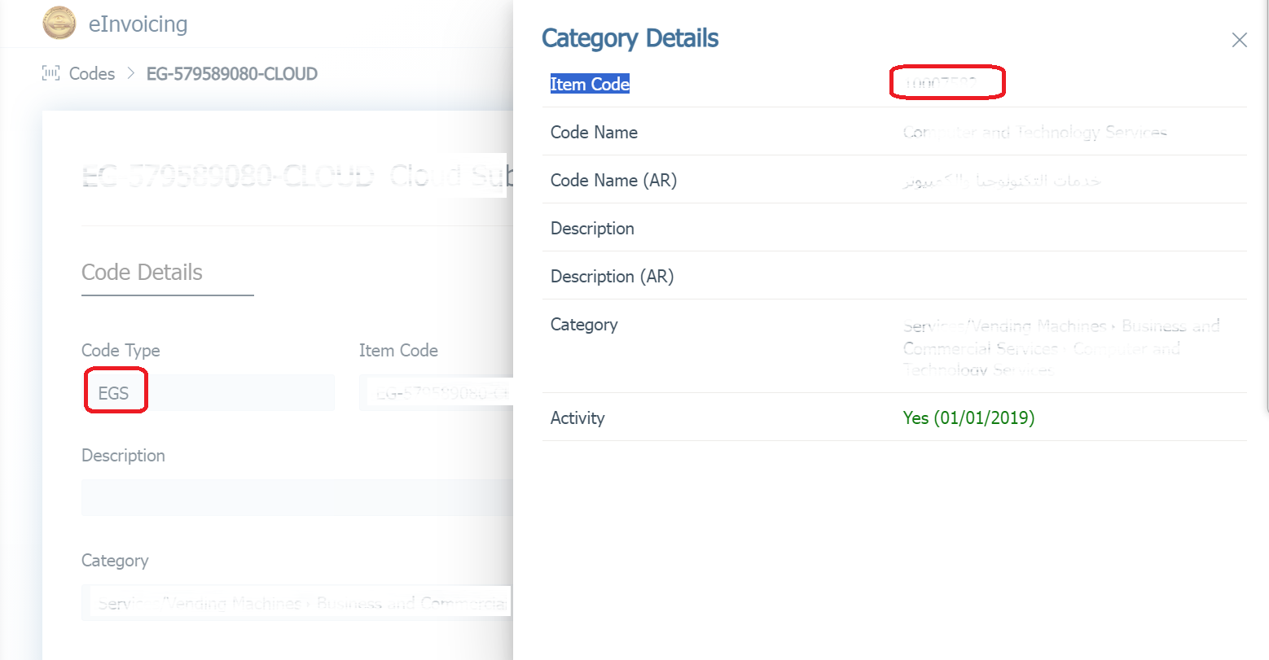
Task: Click the Code Name (AR) Arabic value
Action: pos(1002,180)
